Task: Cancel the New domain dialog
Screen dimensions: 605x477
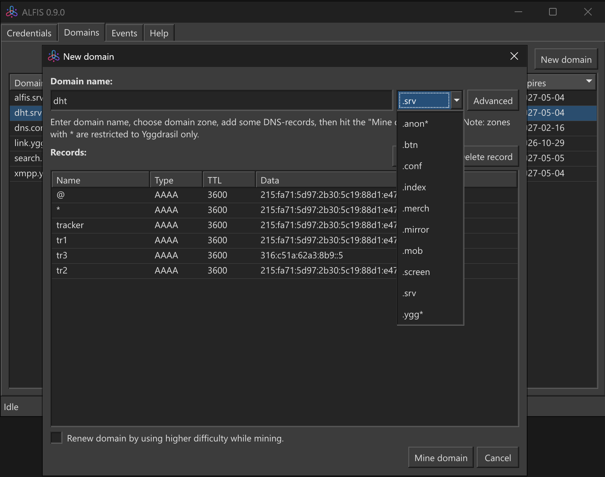Action: (498, 458)
